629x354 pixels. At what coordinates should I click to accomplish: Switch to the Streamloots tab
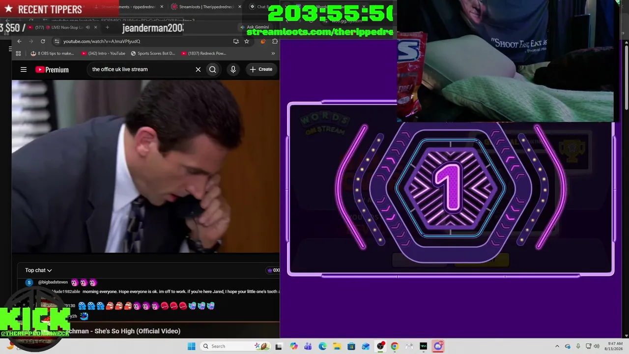point(206,7)
